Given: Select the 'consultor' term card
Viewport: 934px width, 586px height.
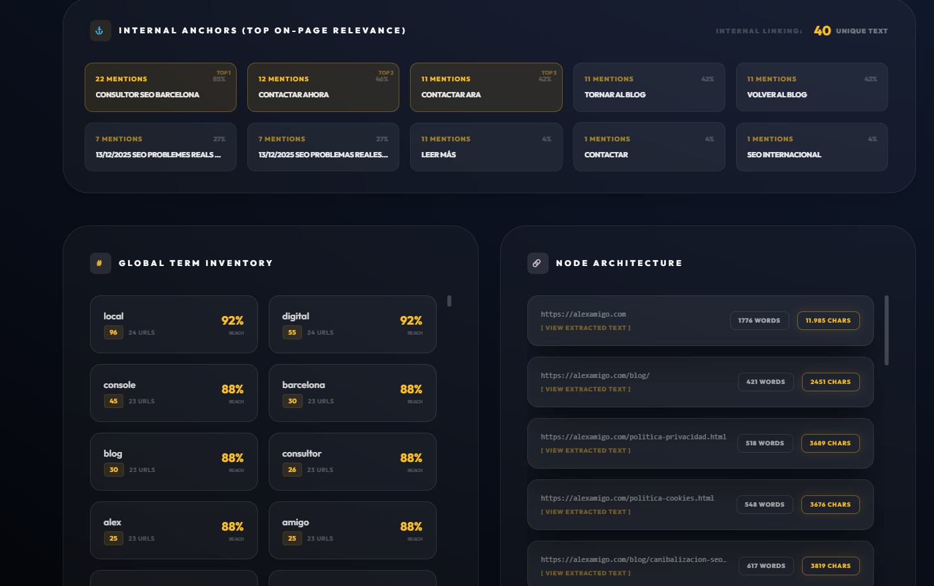Looking at the screenshot, I should (x=352, y=461).
